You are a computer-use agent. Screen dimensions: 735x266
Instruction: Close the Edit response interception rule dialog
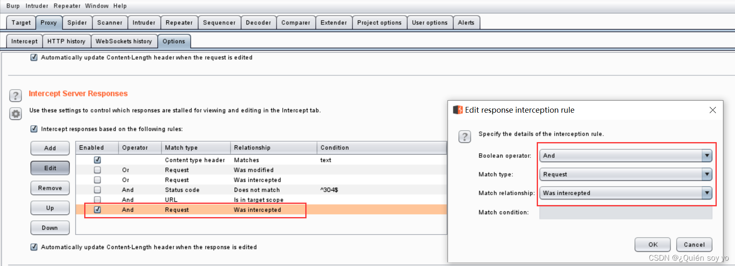713,110
